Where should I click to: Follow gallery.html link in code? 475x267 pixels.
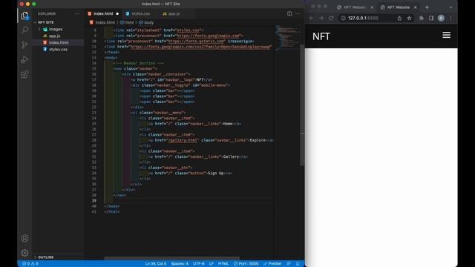point(183,140)
